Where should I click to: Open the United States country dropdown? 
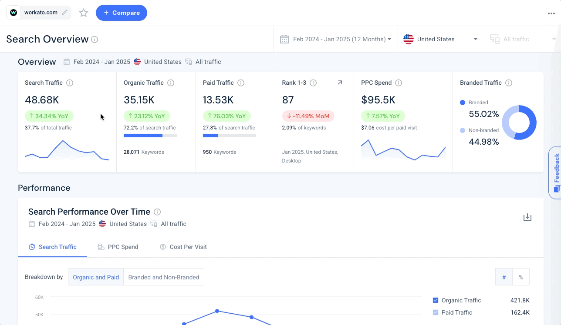point(441,39)
